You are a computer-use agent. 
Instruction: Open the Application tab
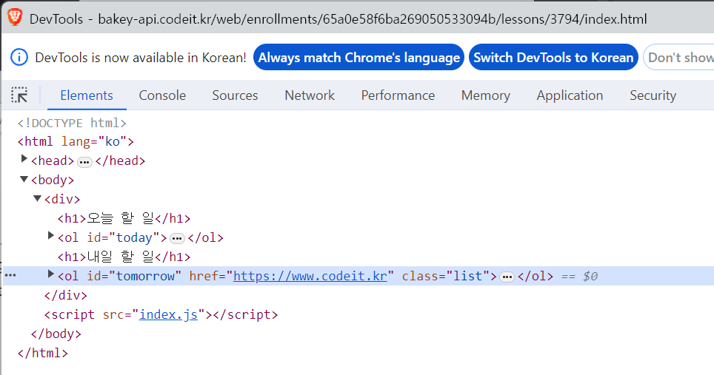tap(570, 95)
